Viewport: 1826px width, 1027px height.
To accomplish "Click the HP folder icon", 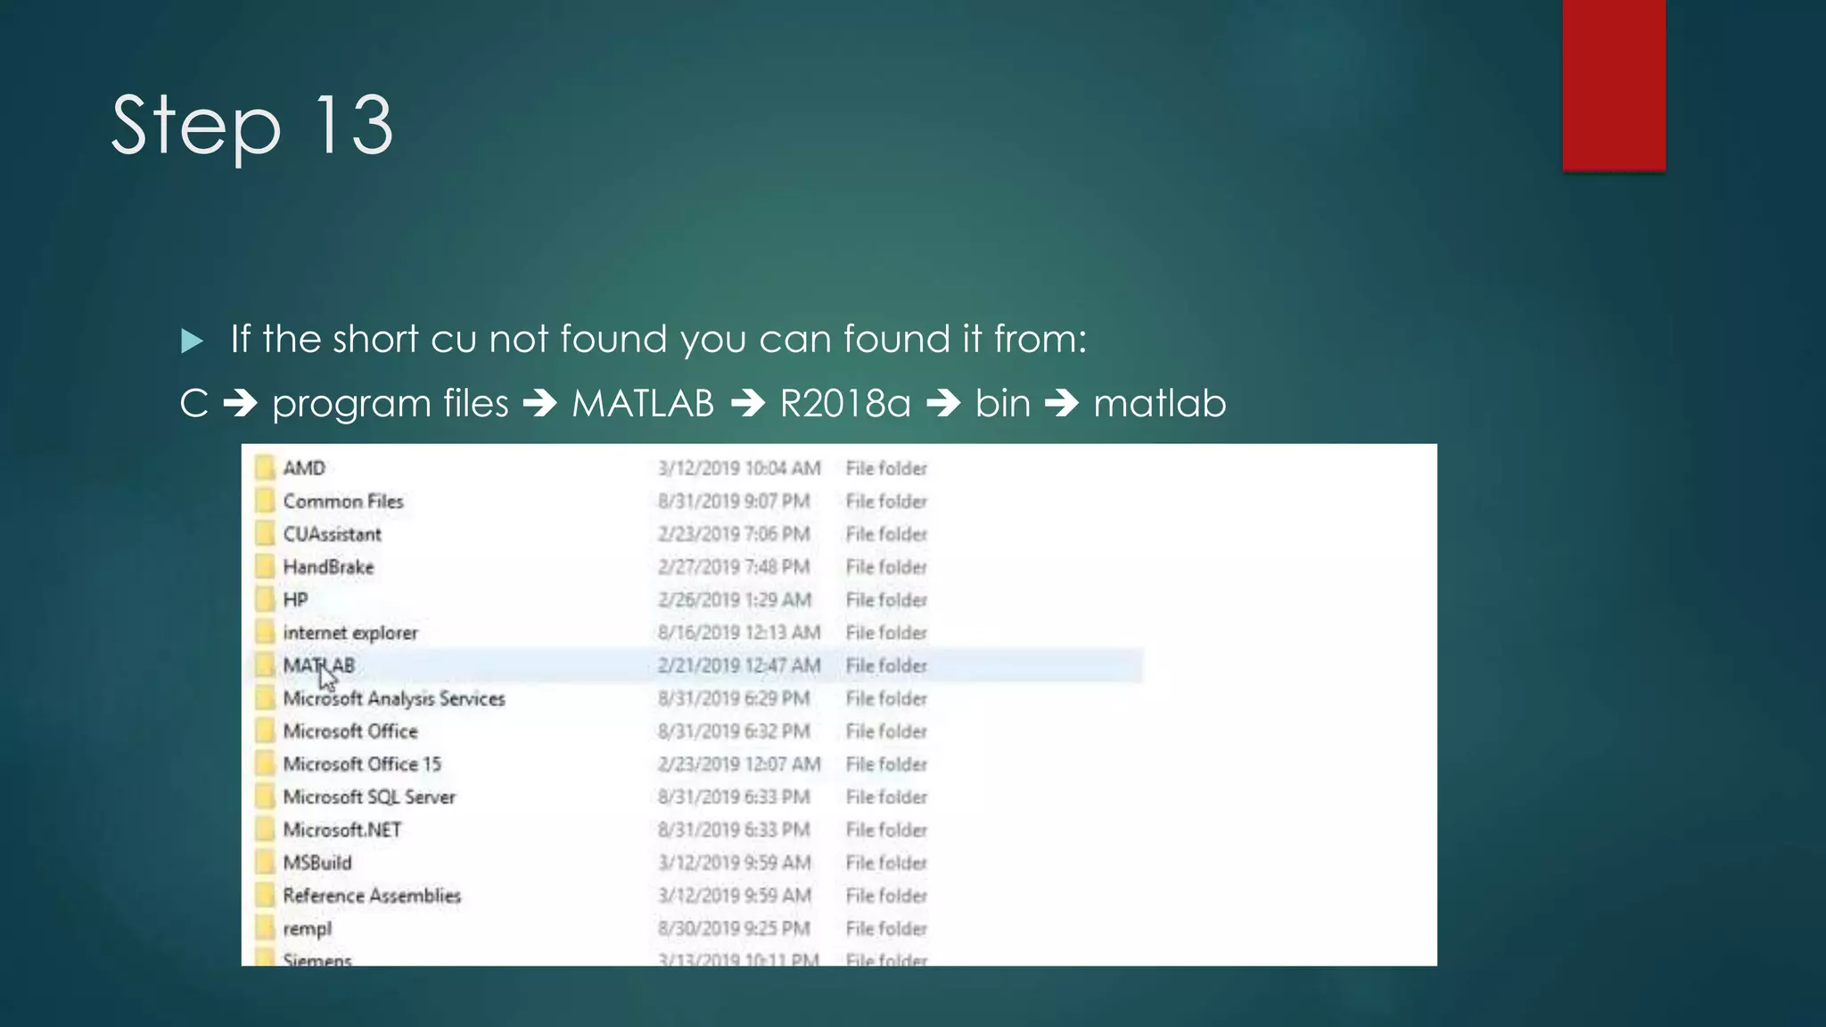I will pyautogui.click(x=265, y=600).
